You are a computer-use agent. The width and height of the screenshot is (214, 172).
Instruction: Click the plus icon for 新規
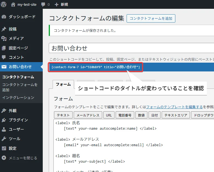point(56,5)
